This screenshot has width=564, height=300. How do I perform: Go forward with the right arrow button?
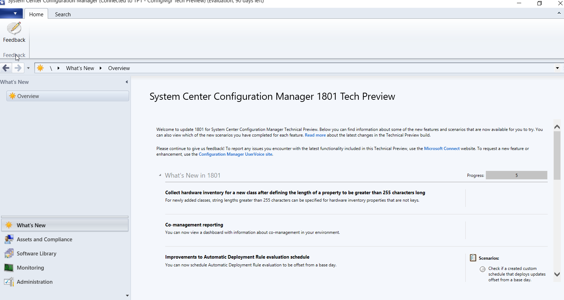[18, 68]
